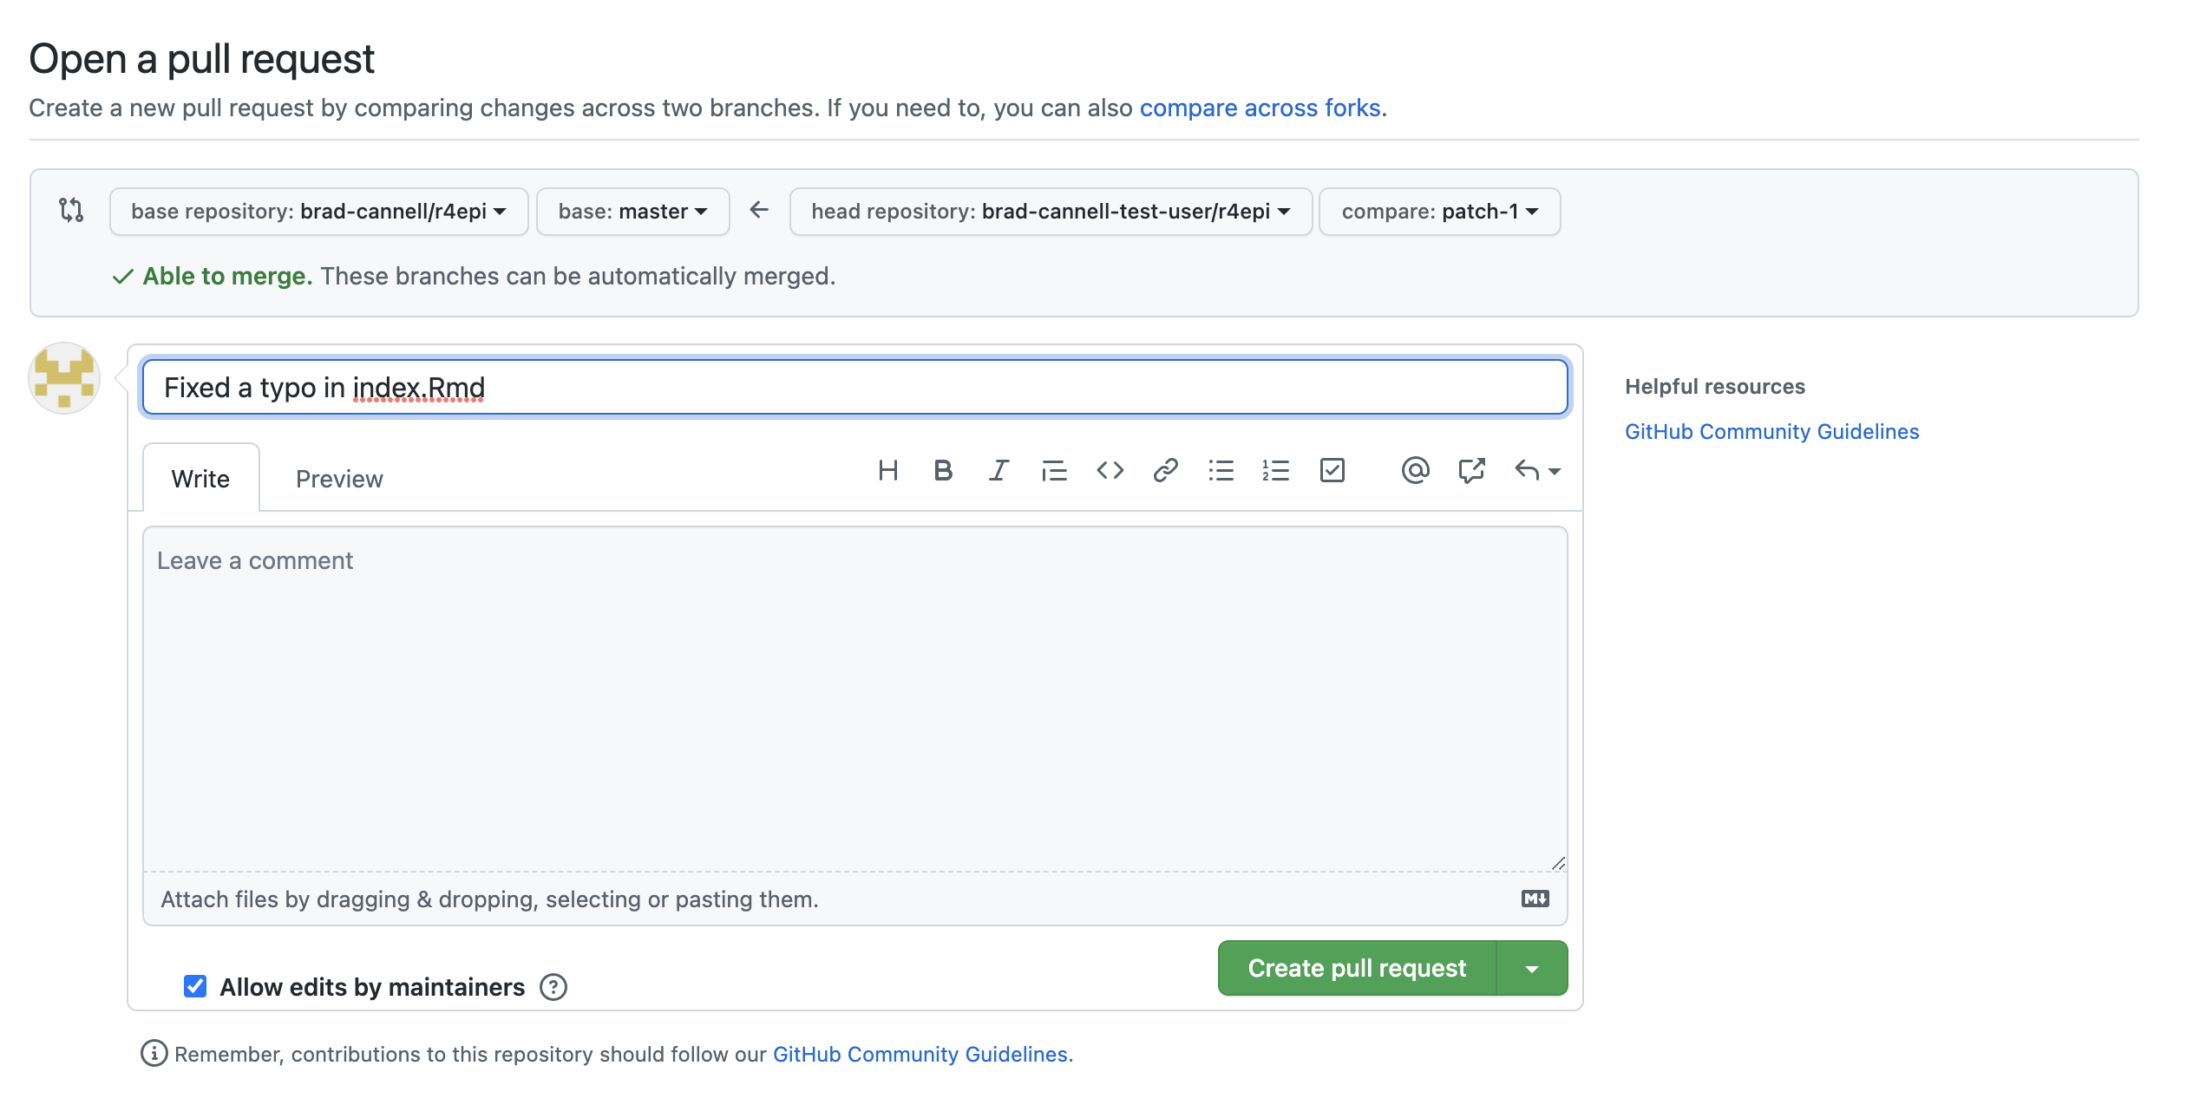Add a numbered list from the toolbar

point(1276,471)
